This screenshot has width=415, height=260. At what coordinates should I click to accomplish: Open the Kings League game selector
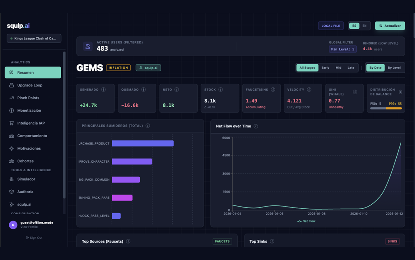(34, 39)
